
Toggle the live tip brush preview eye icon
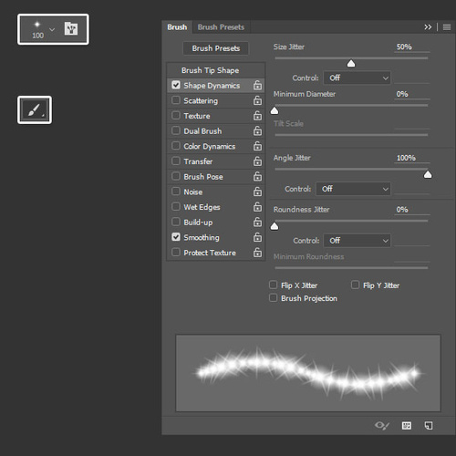click(x=382, y=425)
